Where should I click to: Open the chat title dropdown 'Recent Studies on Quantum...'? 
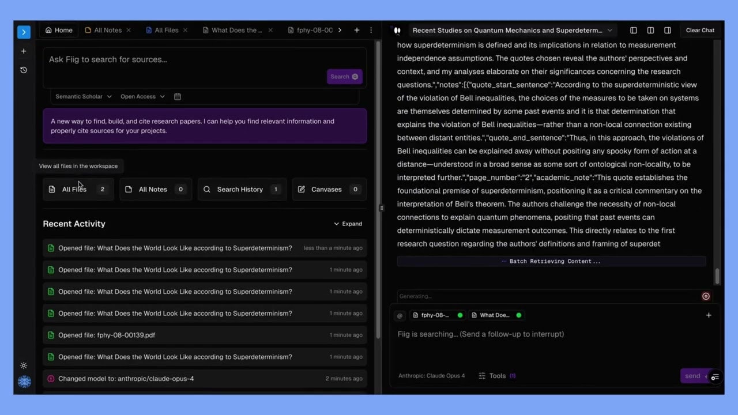pyautogui.click(x=512, y=31)
